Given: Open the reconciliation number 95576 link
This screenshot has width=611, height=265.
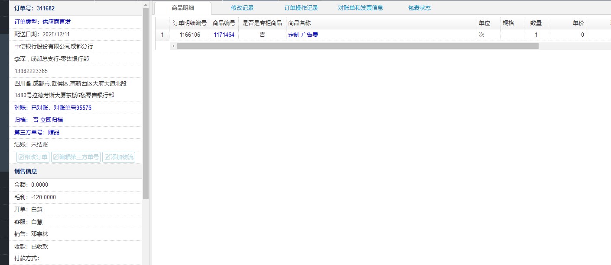Looking at the screenshot, I should click(x=84, y=108).
